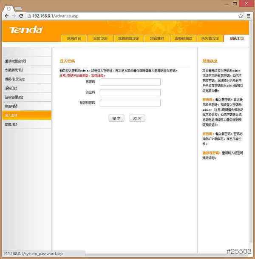Go back to the previous browser page
The width and height of the screenshot is (255, 259).
click(7, 16)
